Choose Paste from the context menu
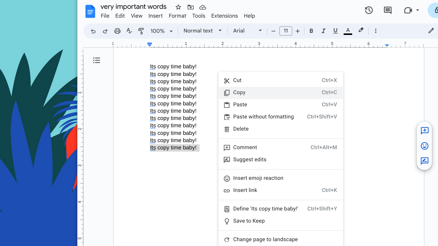Image resolution: width=438 pixels, height=246 pixels. tap(281, 105)
